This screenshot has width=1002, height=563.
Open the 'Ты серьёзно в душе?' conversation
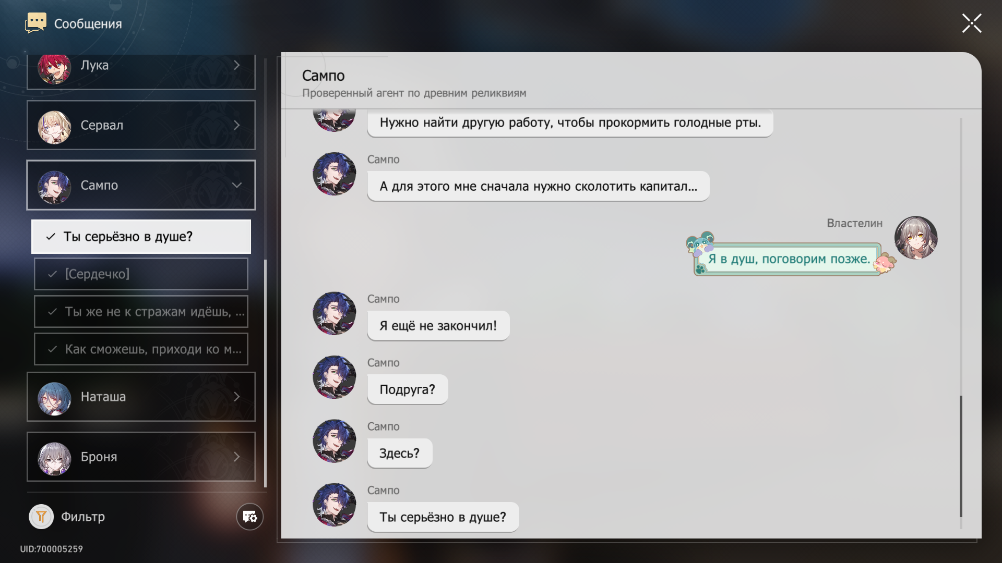[x=141, y=237]
